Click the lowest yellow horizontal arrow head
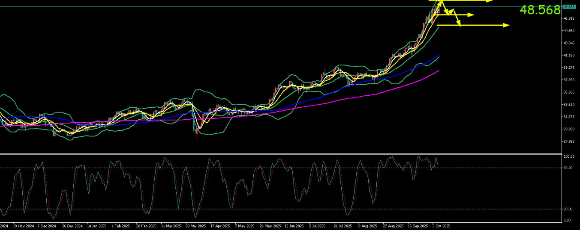Viewport: 580px width, 230px height. pos(506,25)
